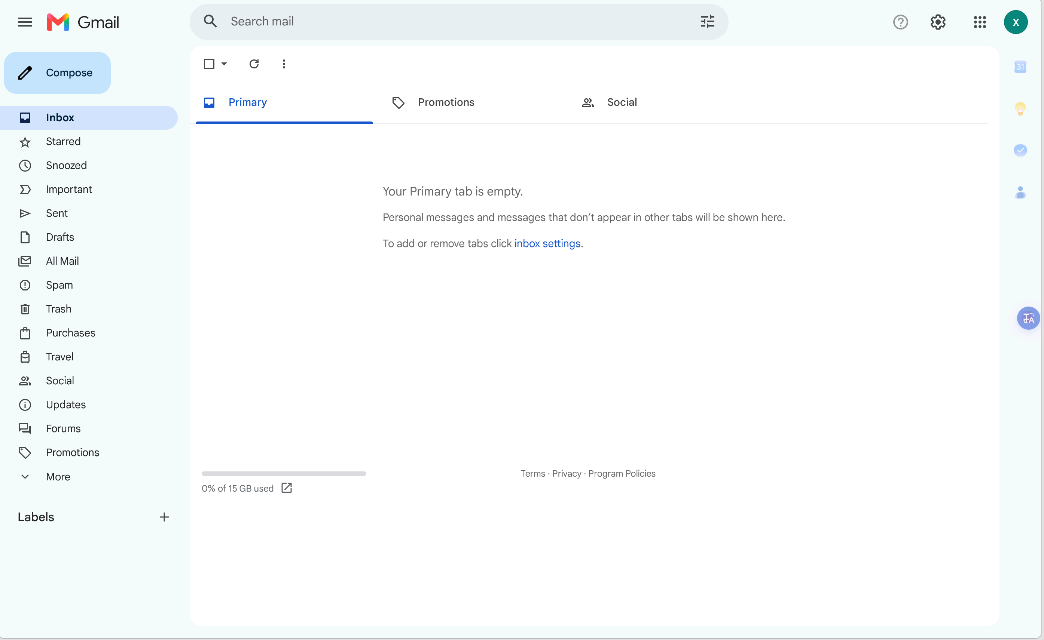The image size is (1044, 640).
Task: Open Social category in sidebar
Action: 89,381
